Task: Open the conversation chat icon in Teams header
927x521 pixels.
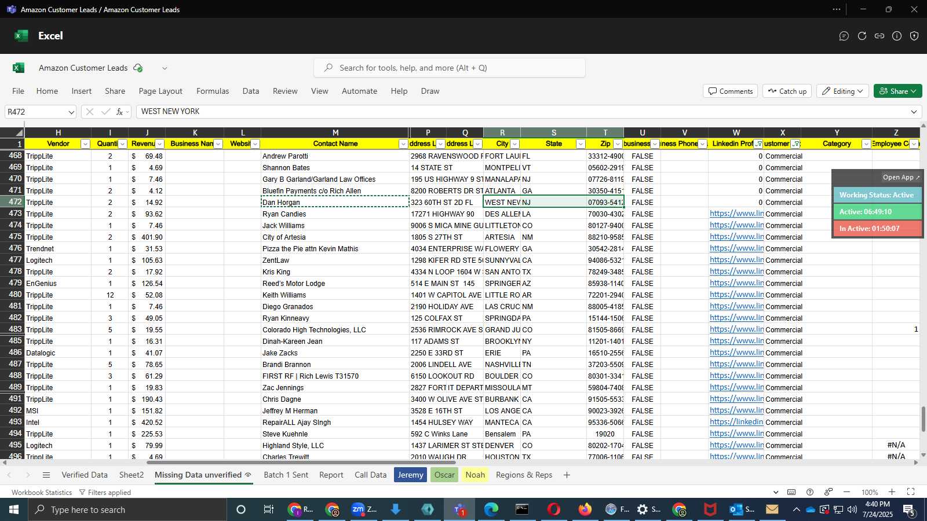Action: 844,36
